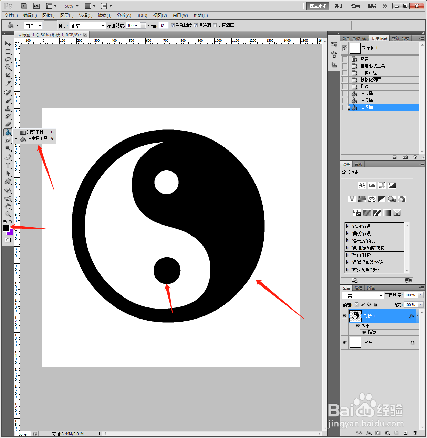The image size is (427, 438).
Task: Open the paint mode (模式) dropdown
Action: (87, 25)
